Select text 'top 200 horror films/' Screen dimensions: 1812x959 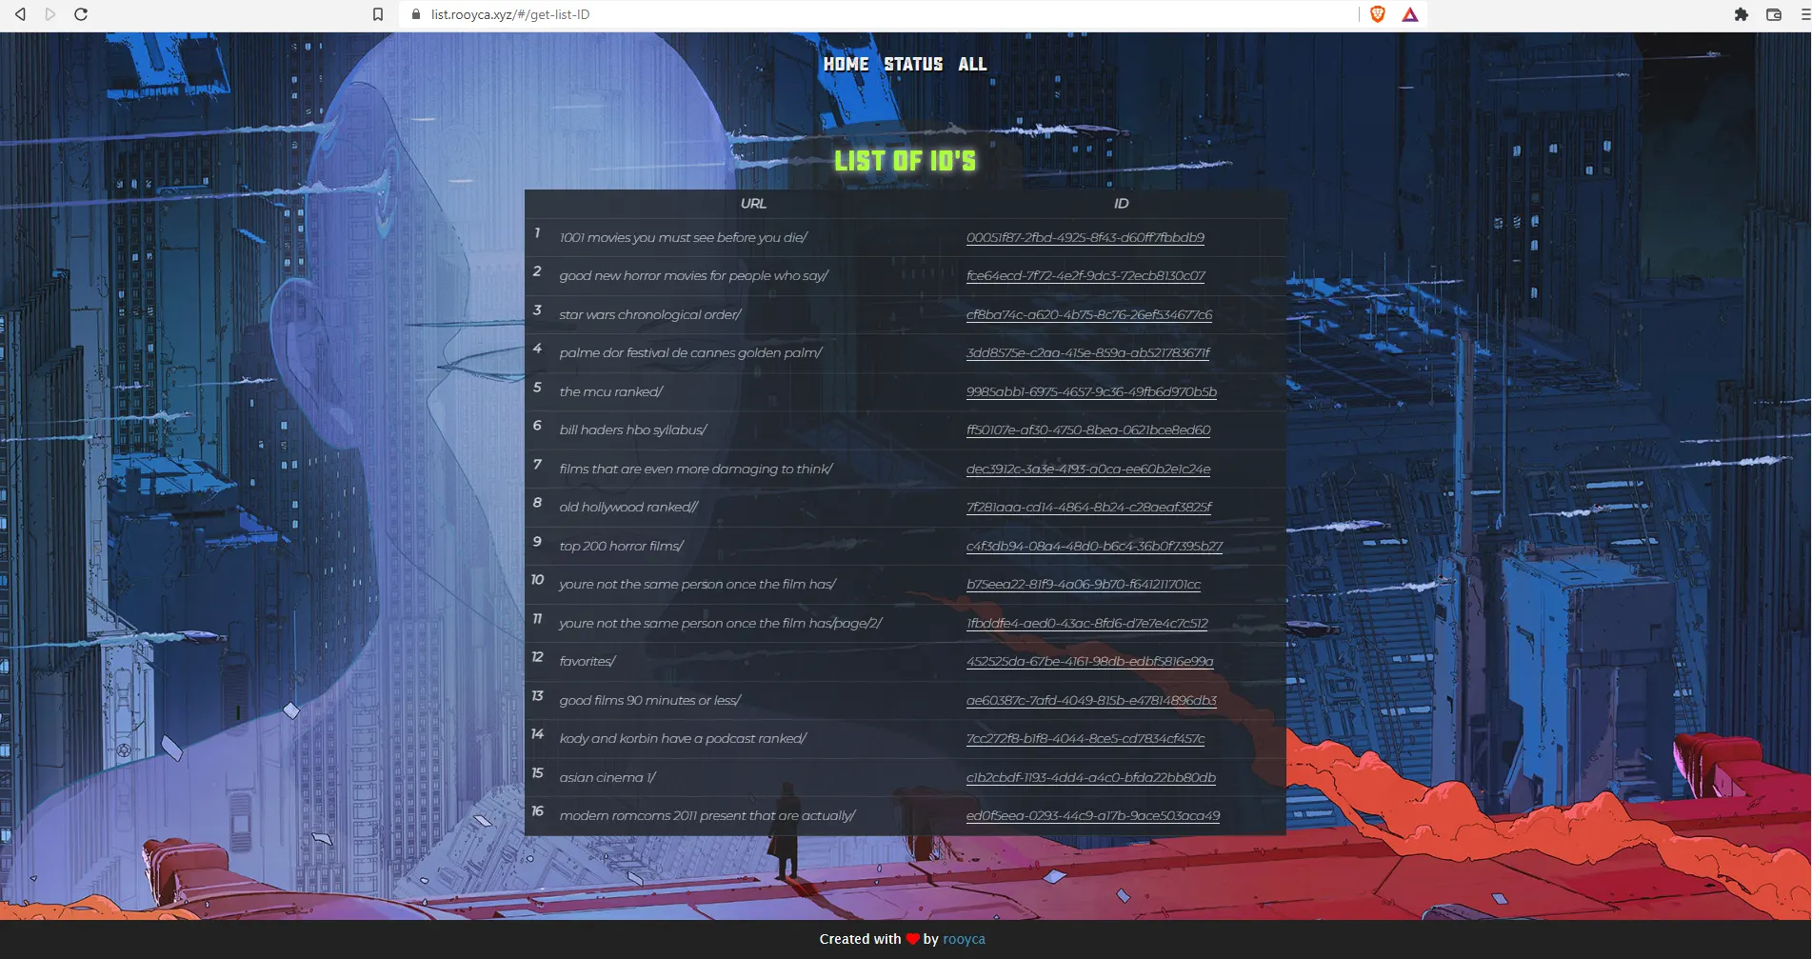click(621, 547)
